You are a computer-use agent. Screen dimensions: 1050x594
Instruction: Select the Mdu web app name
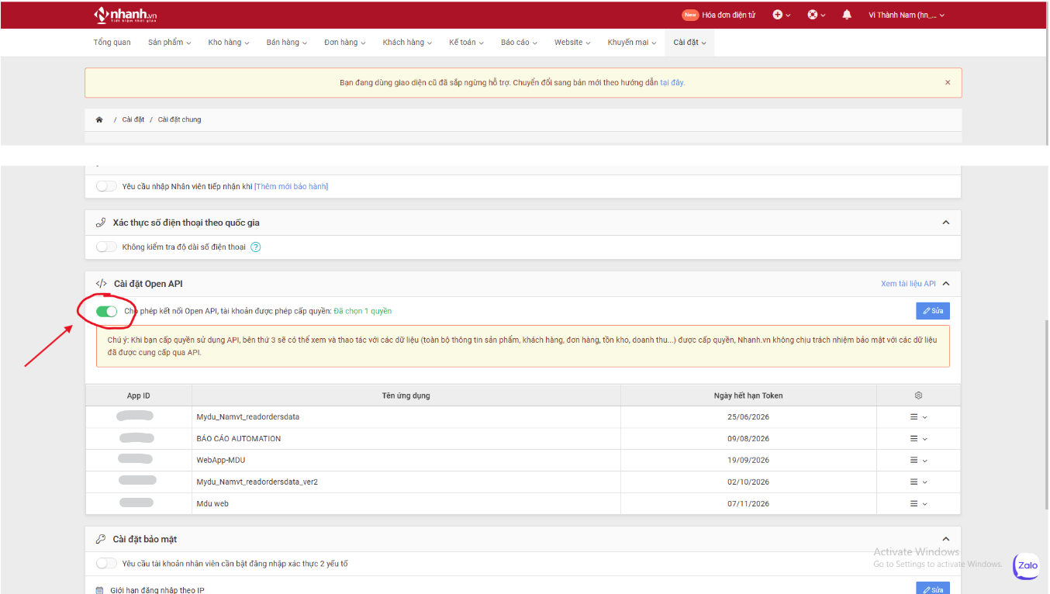tap(212, 504)
